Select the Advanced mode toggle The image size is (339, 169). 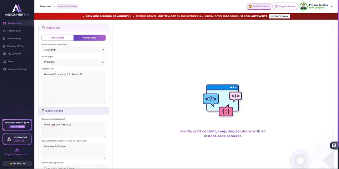[x=89, y=38]
